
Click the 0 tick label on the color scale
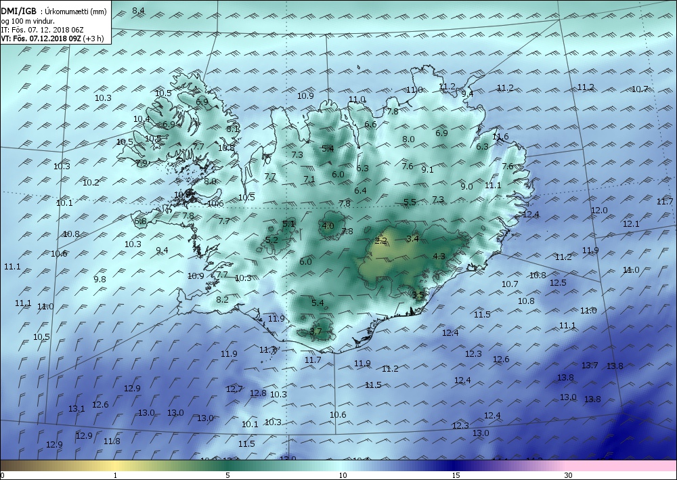point(3,476)
